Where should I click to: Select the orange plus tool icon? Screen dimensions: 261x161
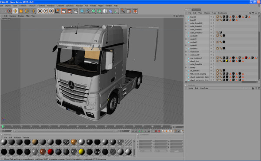[x=33, y=11]
